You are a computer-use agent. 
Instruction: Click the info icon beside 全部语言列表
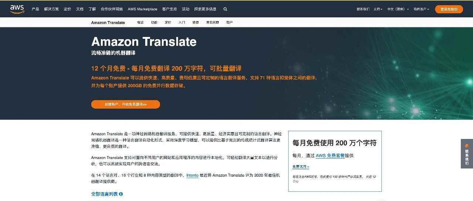click(x=121, y=194)
